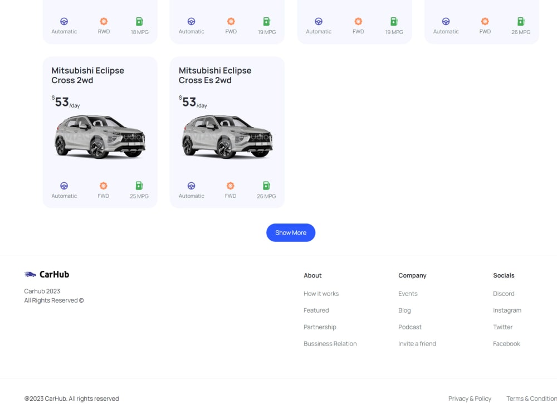Open the Blog link

tap(404, 310)
